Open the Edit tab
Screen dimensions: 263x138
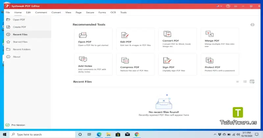coord(28,12)
